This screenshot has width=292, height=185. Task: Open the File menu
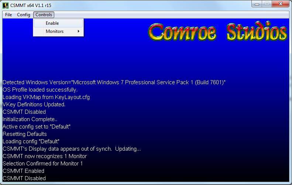click(x=8, y=15)
